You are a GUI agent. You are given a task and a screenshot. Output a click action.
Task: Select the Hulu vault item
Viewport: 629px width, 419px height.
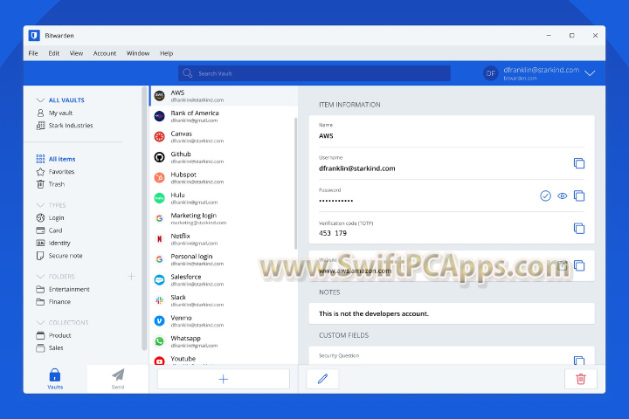point(223,198)
